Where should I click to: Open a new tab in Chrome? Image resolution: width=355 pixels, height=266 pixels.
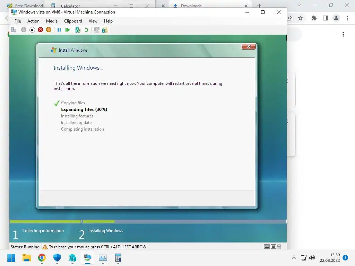(259, 6)
